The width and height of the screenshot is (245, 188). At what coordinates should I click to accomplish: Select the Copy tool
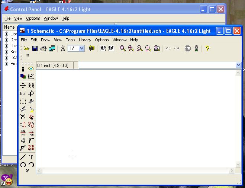[31, 86]
